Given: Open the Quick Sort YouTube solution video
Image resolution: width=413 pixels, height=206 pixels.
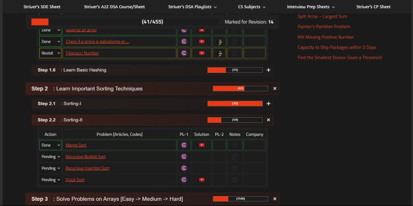Looking at the screenshot, I should point(202,180).
